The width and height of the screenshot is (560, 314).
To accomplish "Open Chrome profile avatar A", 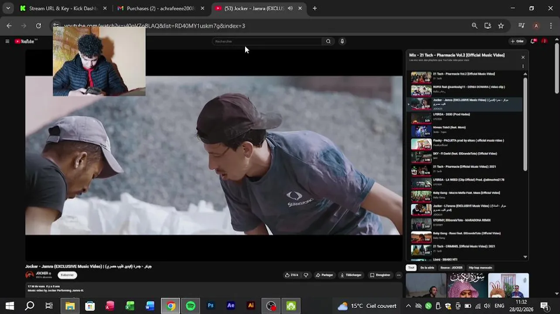I will tap(536, 26).
